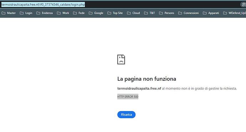Open the Persons bookmarks folder

click(166, 13)
